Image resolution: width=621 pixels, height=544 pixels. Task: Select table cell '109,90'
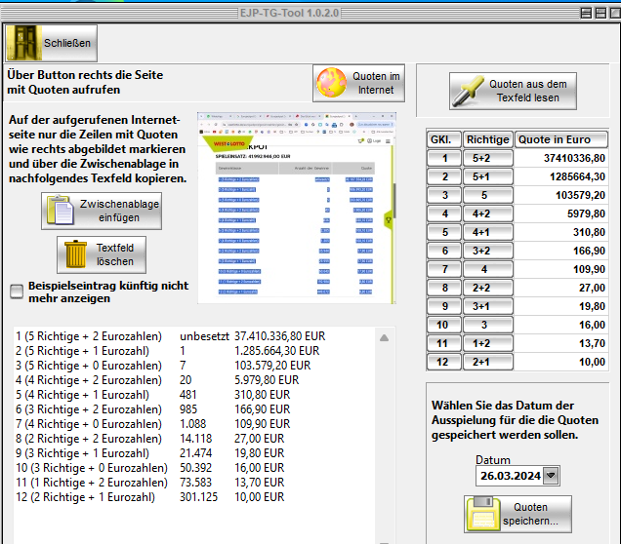point(561,269)
